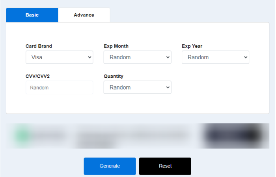Open the Advance tab
276x177 pixels.
pos(84,15)
